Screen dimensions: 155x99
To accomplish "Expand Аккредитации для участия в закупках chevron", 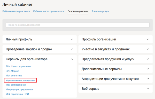I will pos(148,79).
